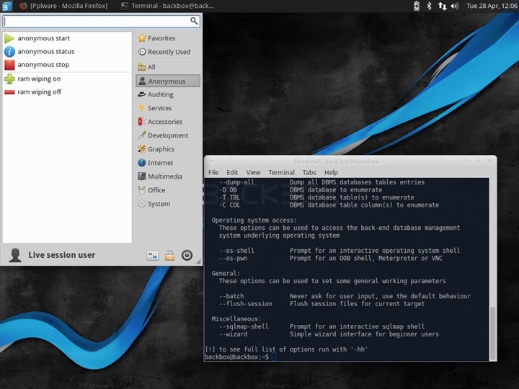Select the Anonymous category

point(168,81)
